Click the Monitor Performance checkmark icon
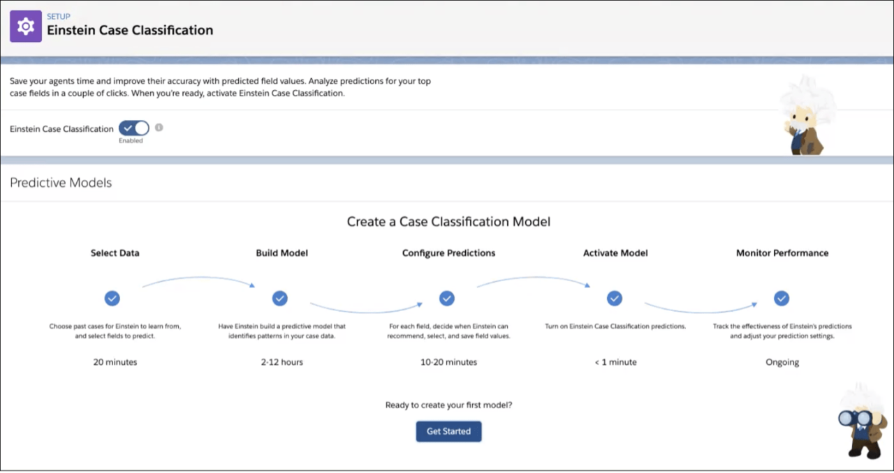Screen dimensions: 894x473 click(x=782, y=299)
